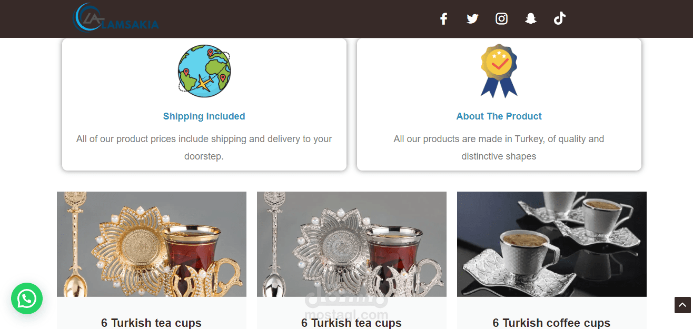
Task: Open the Turkish coffee cups image
Action: (552, 244)
